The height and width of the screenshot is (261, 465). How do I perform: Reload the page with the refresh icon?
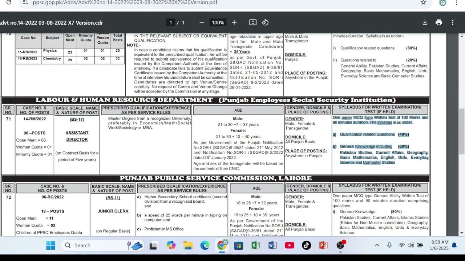click(9, 3)
